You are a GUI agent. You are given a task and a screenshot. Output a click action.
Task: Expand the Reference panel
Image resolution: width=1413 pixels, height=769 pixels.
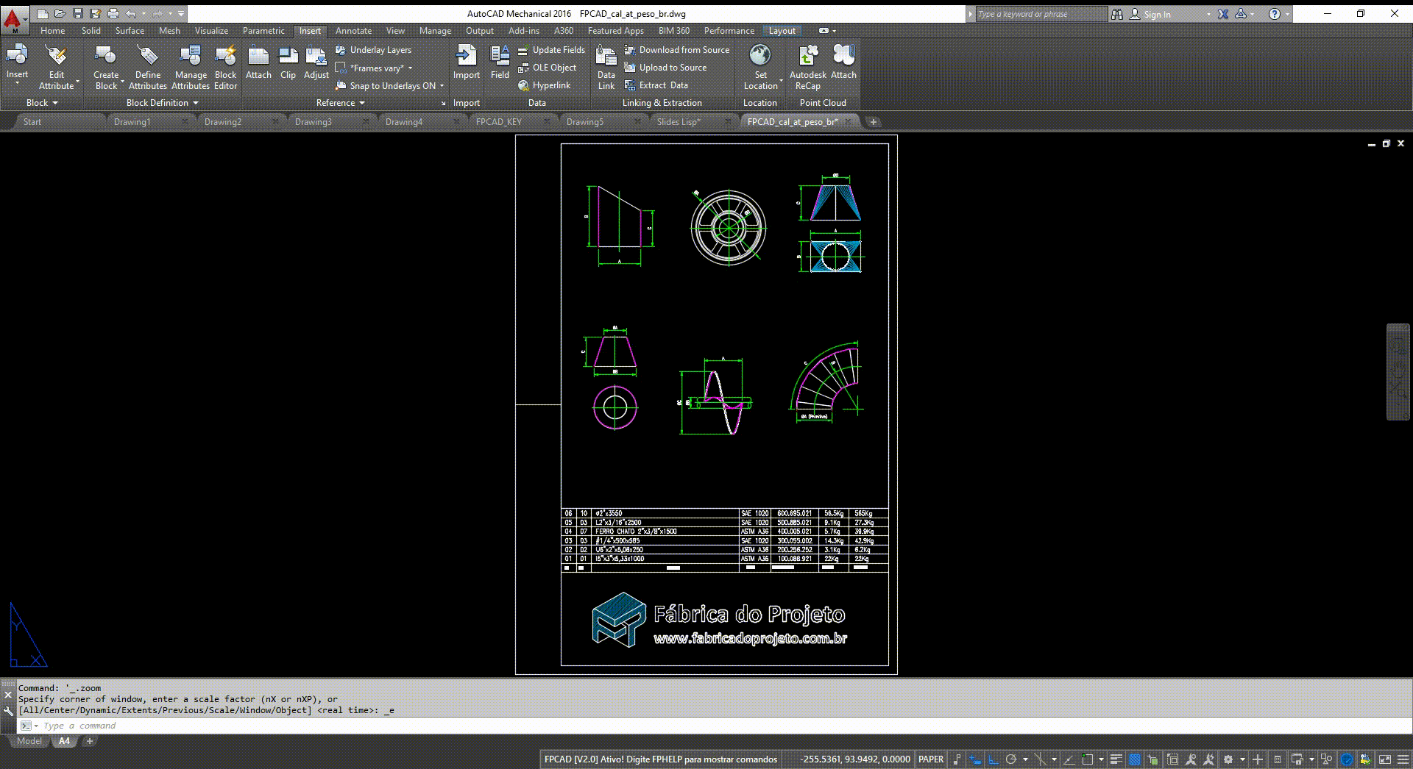(x=340, y=103)
